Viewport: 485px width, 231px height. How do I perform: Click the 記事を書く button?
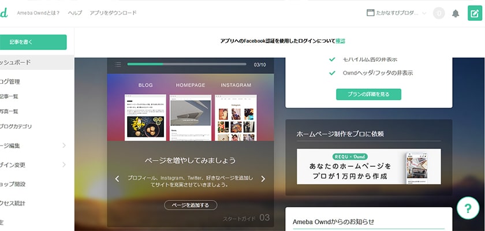(33, 42)
